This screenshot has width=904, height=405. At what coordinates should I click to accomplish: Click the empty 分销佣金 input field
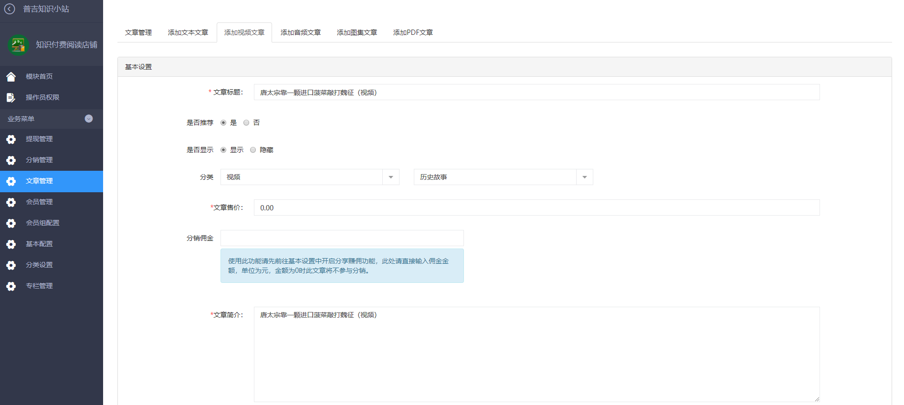coord(342,238)
